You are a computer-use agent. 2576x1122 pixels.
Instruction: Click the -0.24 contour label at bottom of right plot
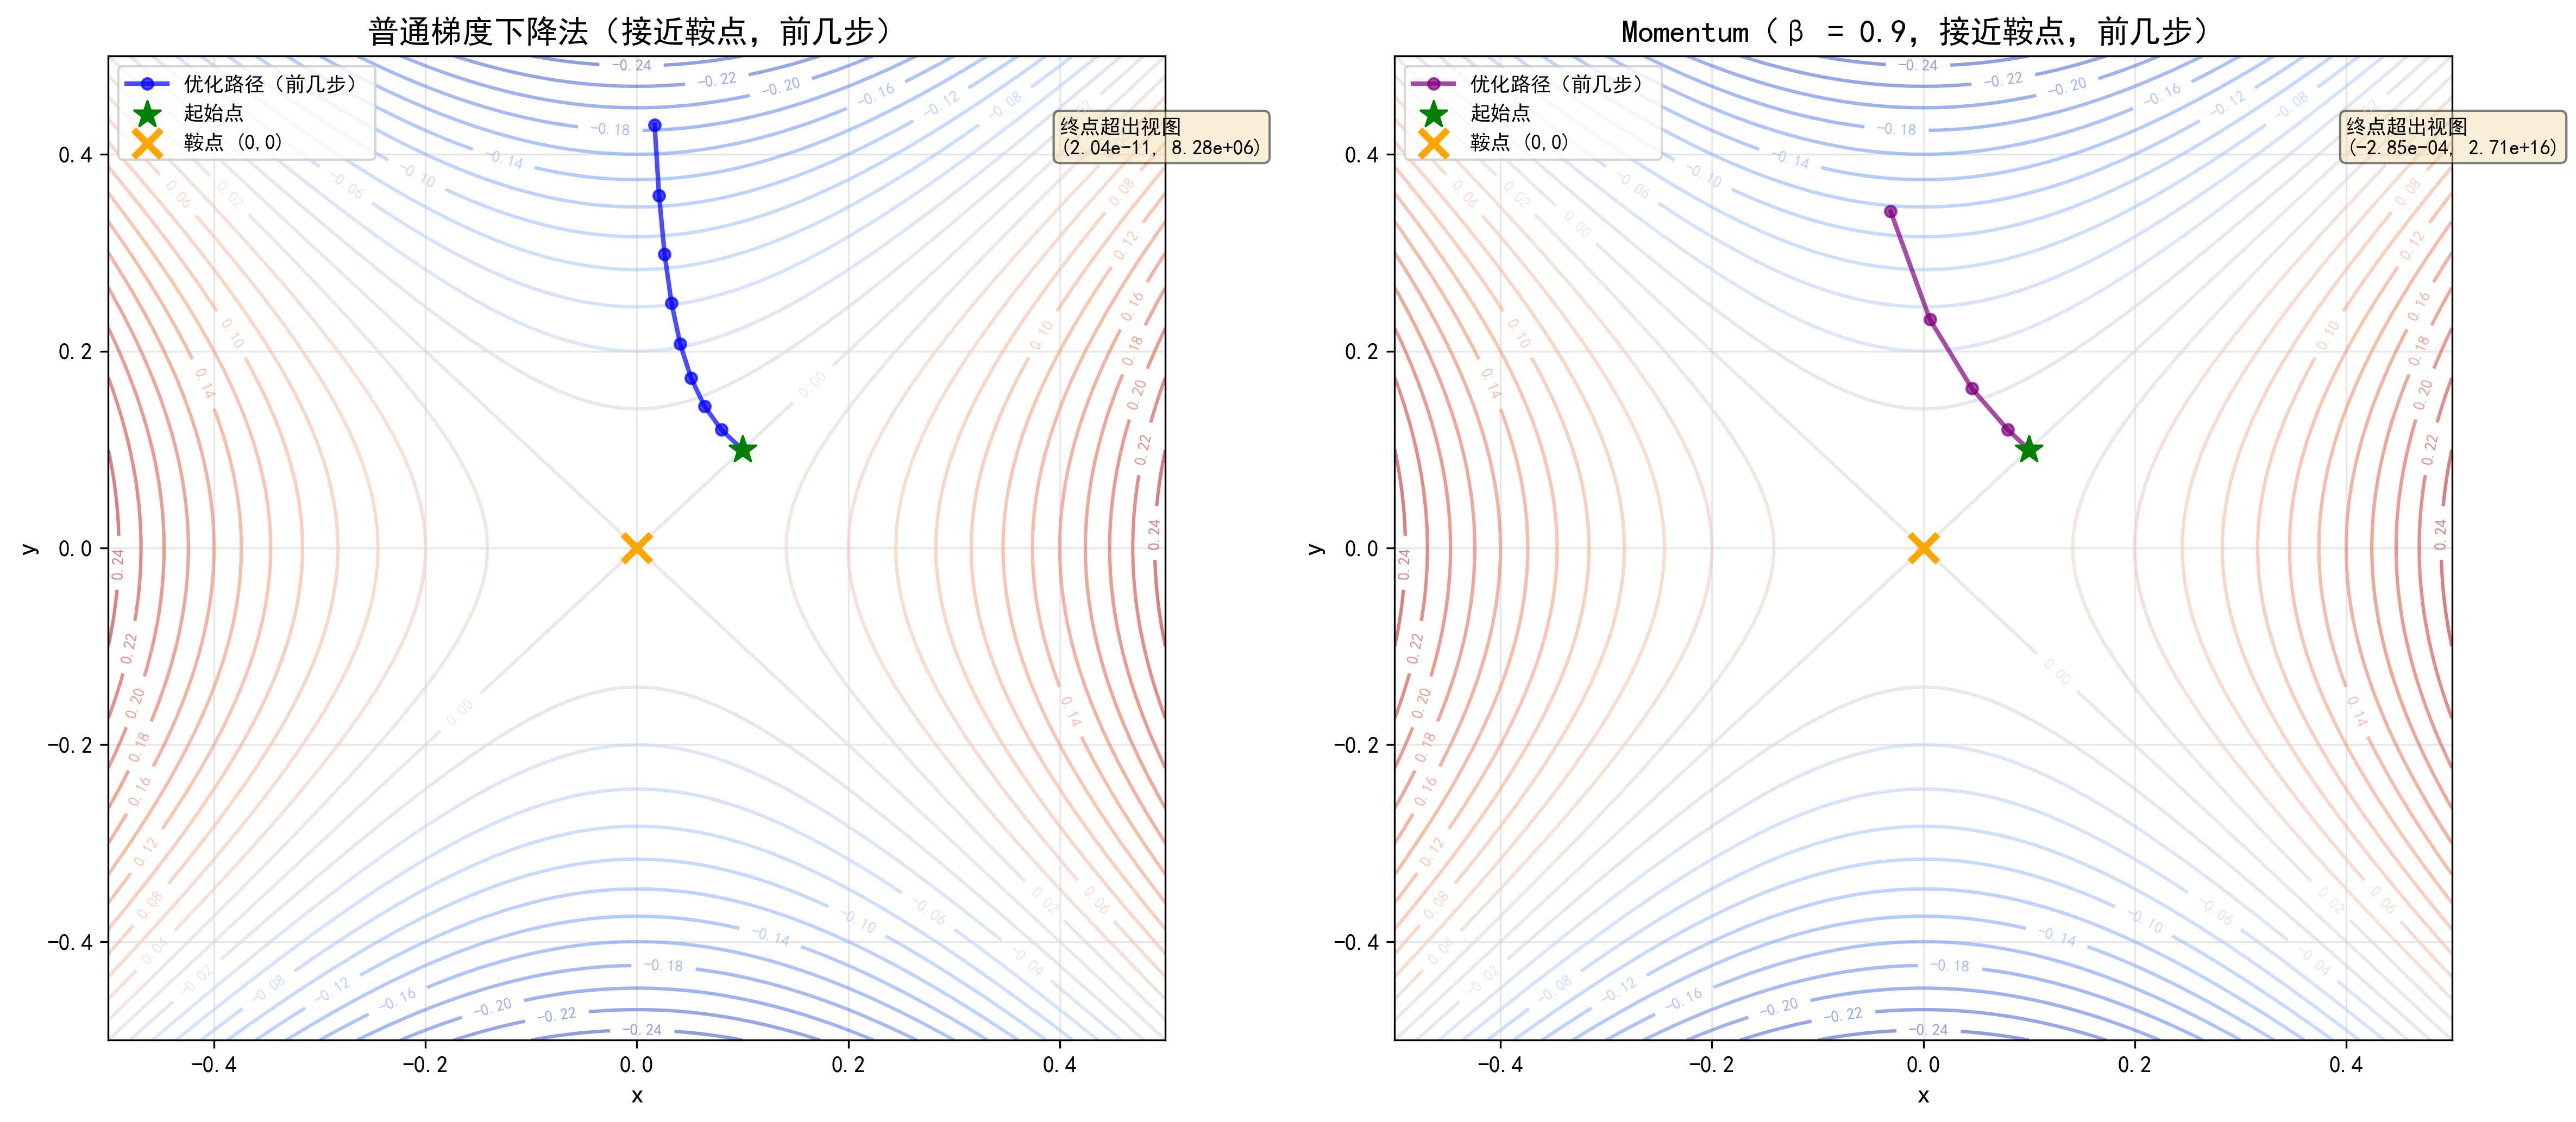tap(1927, 1029)
